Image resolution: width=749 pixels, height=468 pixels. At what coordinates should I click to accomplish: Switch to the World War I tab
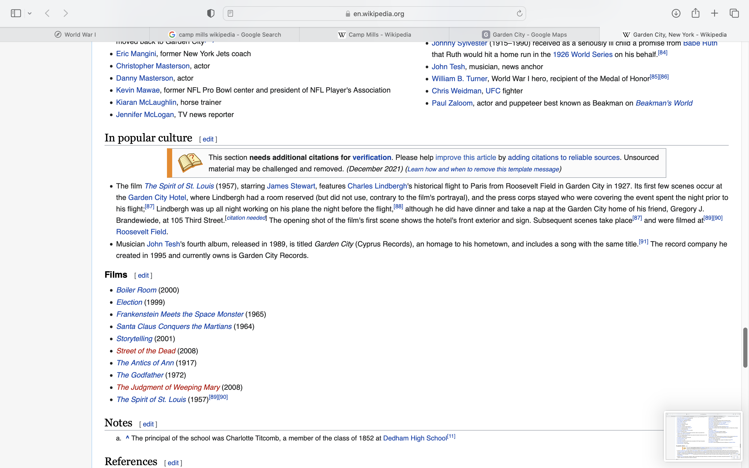tap(75, 35)
